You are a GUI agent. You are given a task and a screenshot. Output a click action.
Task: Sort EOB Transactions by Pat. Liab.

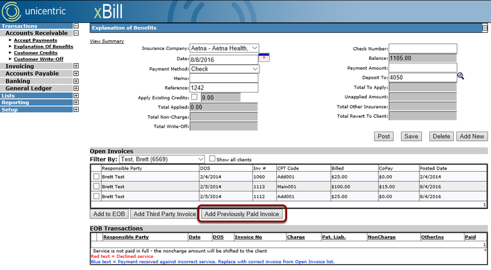[x=334, y=237]
